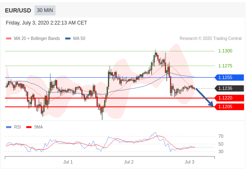This screenshot has width=247, height=171.
Task: Click the blue RSI legend swatch
Action: 9,127
